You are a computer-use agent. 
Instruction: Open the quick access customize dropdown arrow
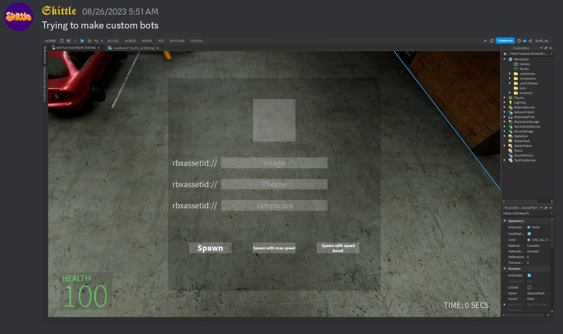102,41
